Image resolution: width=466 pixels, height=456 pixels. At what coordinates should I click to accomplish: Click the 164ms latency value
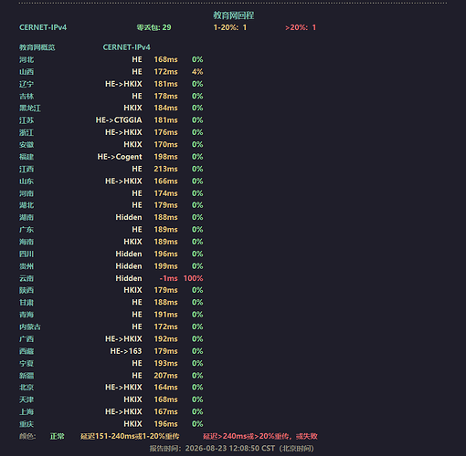pyautogui.click(x=165, y=388)
